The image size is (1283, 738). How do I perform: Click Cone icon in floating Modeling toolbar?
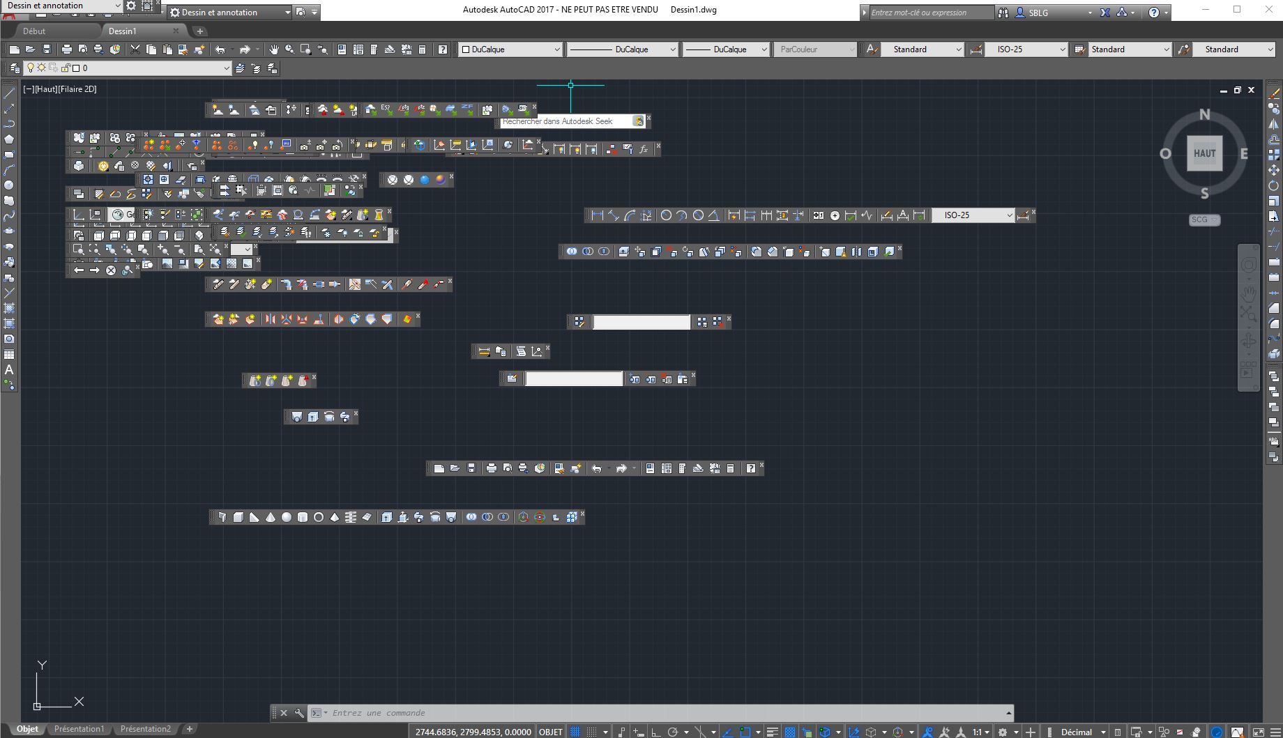[x=271, y=517]
